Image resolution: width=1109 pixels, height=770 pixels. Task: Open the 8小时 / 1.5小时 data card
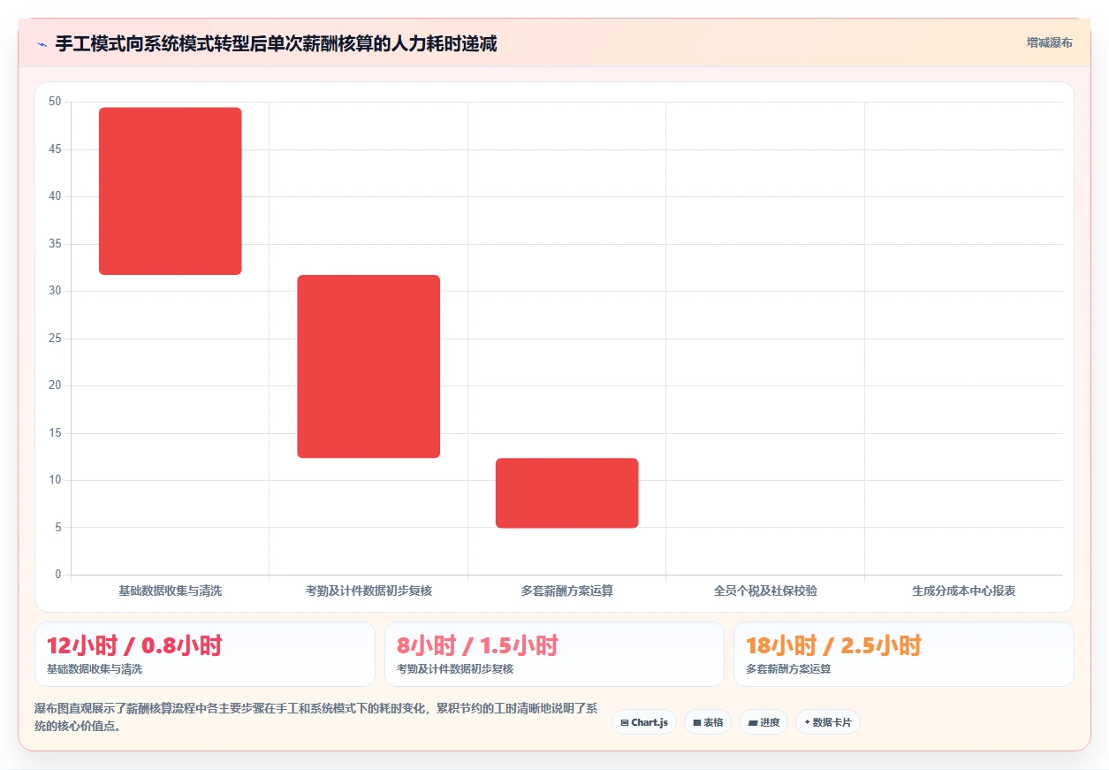[554, 654]
